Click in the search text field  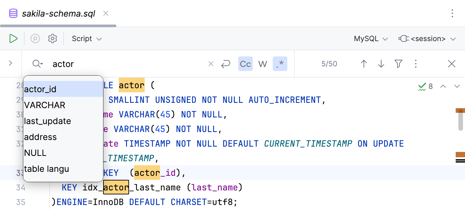coord(126,64)
